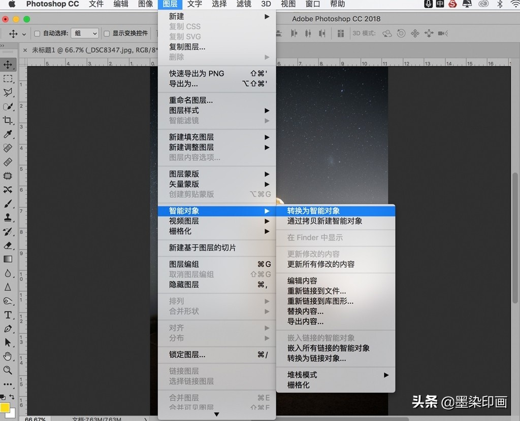
Task: Select the Horizontal Type tool
Action: click(x=8, y=314)
